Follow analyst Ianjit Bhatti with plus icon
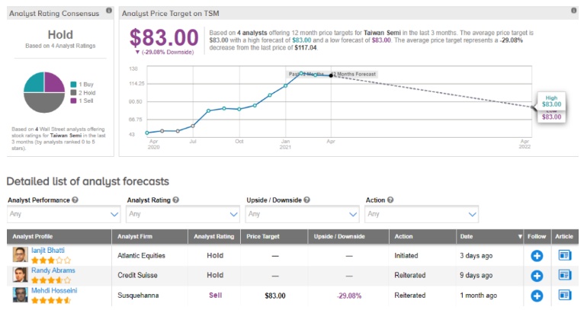This screenshot has width=584, height=310. pyautogui.click(x=537, y=256)
